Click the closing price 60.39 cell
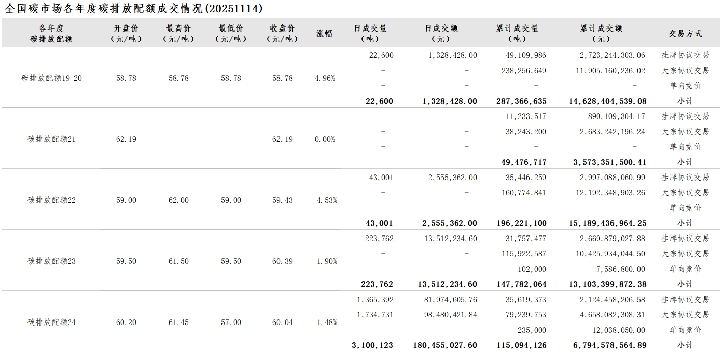Image resolution: width=723 pixels, height=354 pixels. pyautogui.click(x=282, y=261)
